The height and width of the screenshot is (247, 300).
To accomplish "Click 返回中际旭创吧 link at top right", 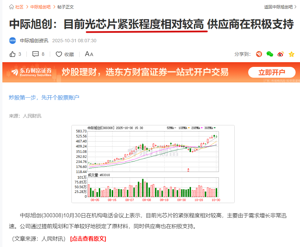I will click(x=278, y=7).
